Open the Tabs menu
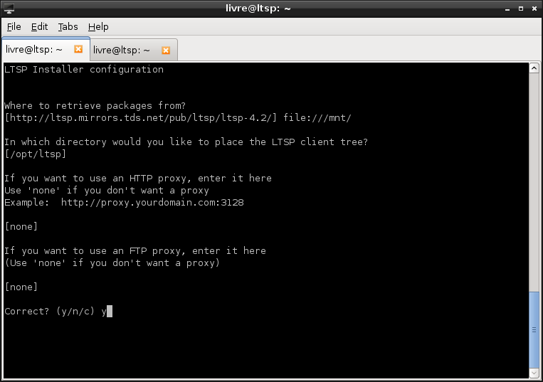 68,26
